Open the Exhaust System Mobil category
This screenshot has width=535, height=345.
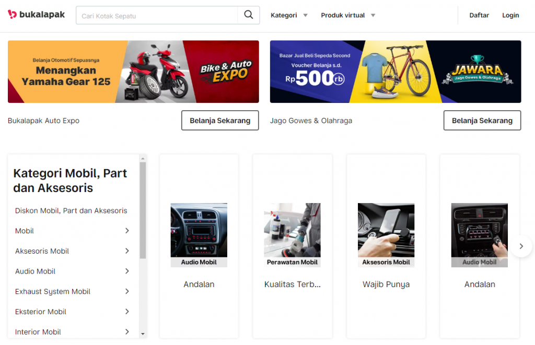point(53,291)
